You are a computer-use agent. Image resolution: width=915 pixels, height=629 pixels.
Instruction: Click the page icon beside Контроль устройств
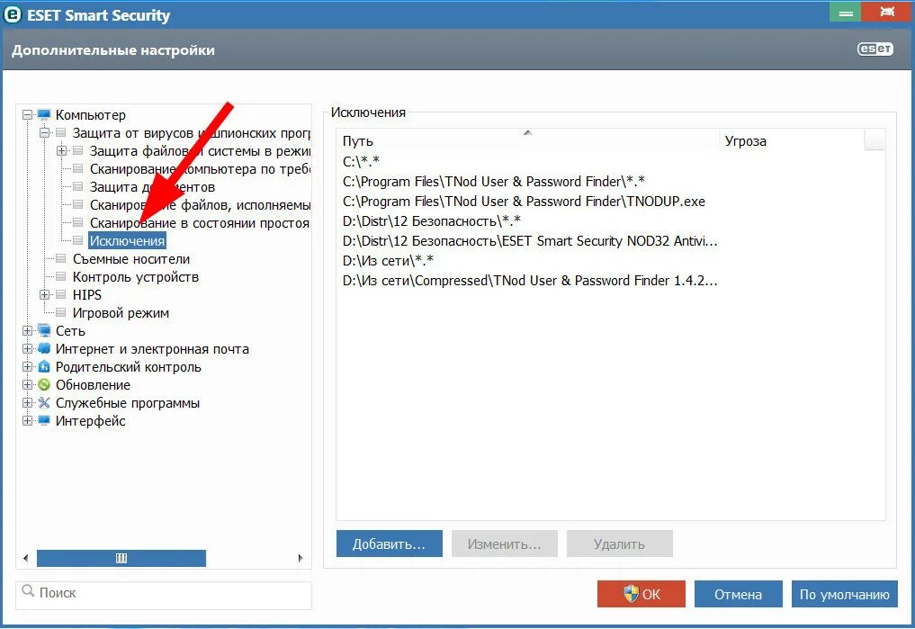[60, 276]
